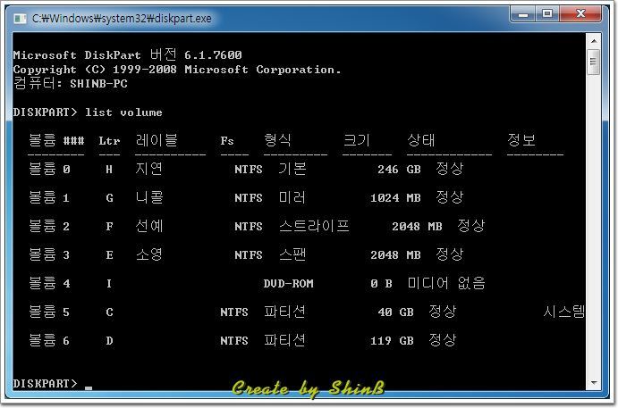
Task: Click the '형식' column header
Action: tap(277, 140)
